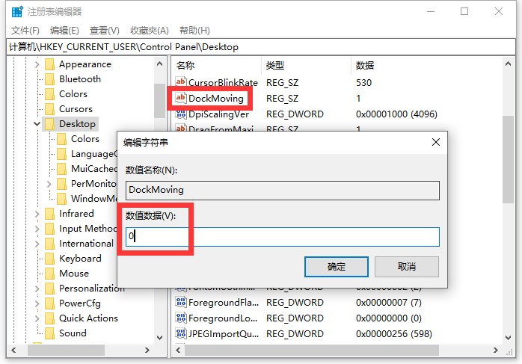This screenshot has width=522, height=364.
Task: Expand the Quick Actions tree node
Action: (37, 318)
